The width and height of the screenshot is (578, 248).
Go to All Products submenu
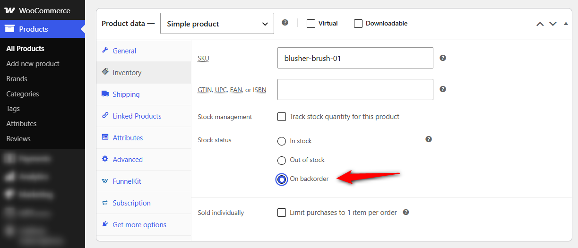coord(25,48)
